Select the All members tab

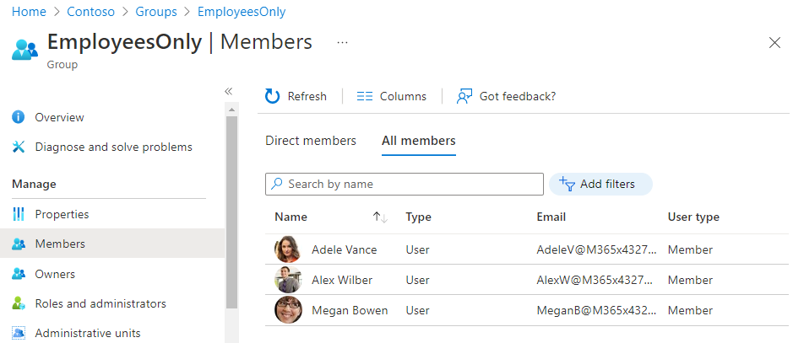pos(418,141)
